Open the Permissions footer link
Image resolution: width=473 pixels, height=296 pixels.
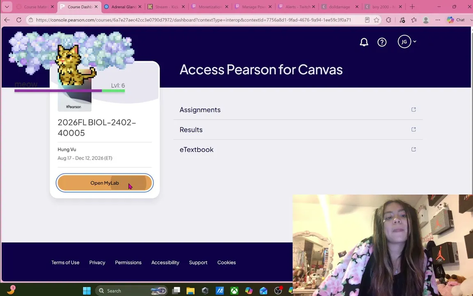(128, 262)
